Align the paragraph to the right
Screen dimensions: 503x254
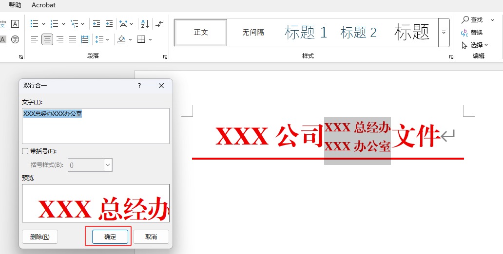tap(60, 39)
